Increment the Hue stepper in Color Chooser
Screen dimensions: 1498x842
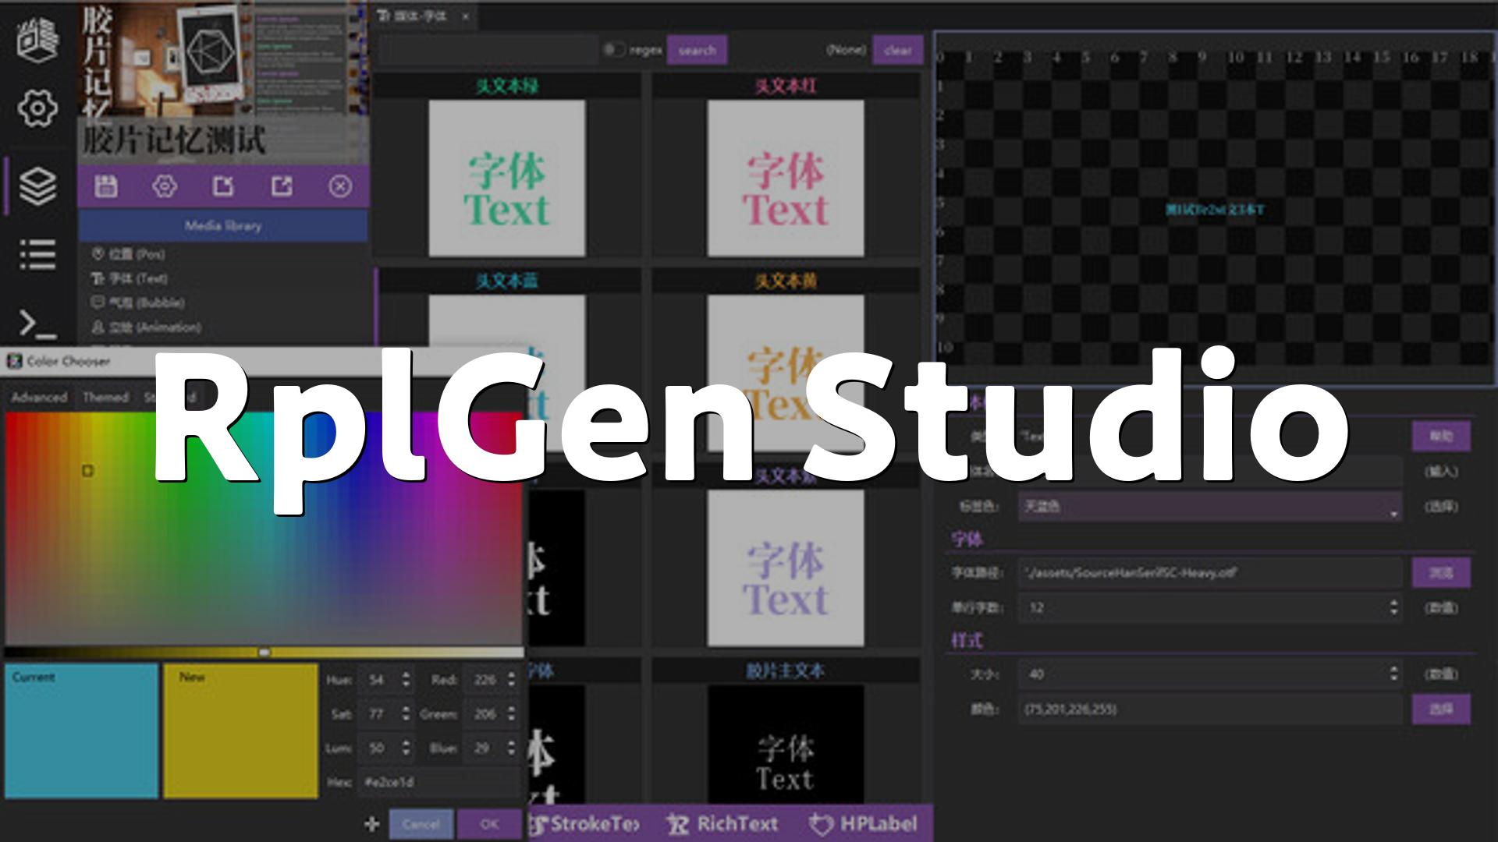click(406, 675)
